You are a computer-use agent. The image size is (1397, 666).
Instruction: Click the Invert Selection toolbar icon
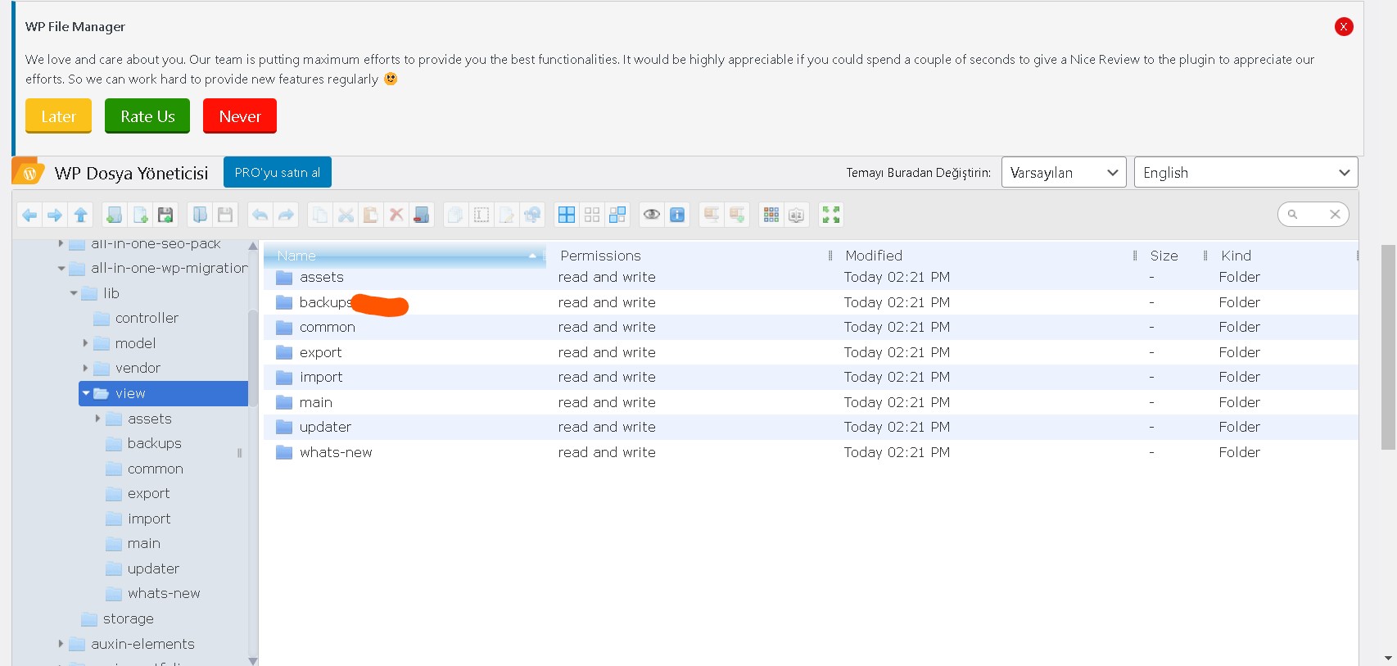[x=617, y=215]
